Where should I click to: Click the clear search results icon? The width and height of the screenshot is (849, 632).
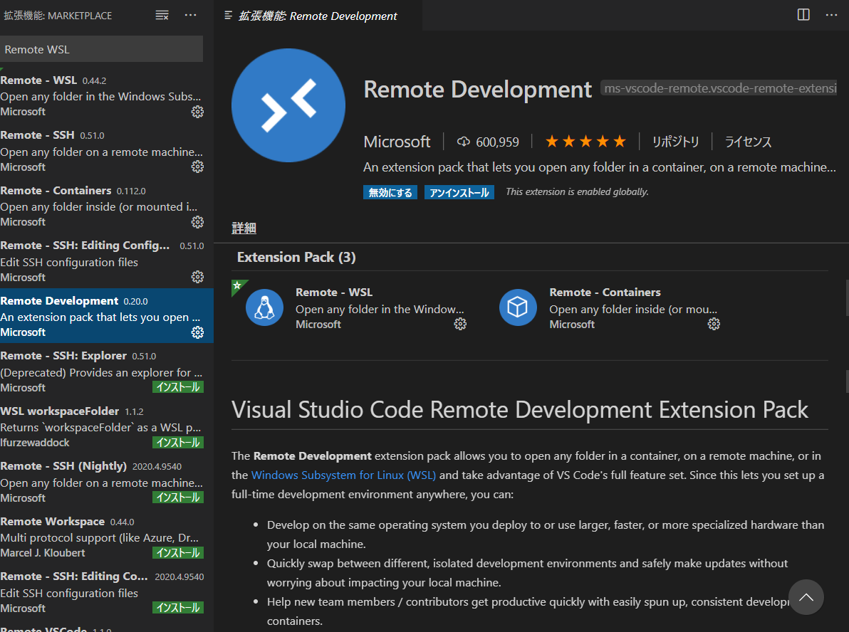[x=162, y=15]
